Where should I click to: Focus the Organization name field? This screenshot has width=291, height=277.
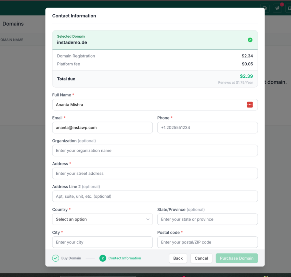click(155, 150)
